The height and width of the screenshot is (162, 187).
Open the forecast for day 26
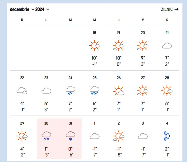(119, 78)
